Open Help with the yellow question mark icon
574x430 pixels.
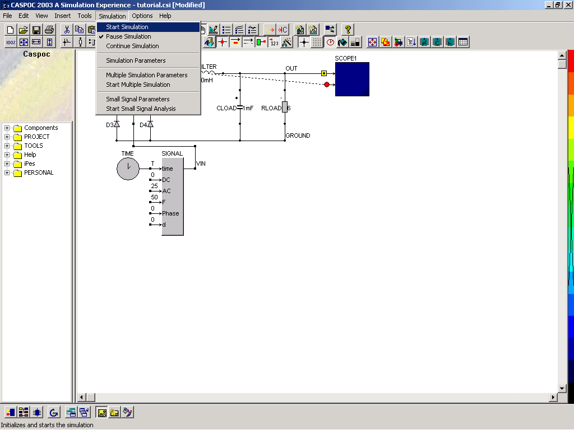coord(348,30)
